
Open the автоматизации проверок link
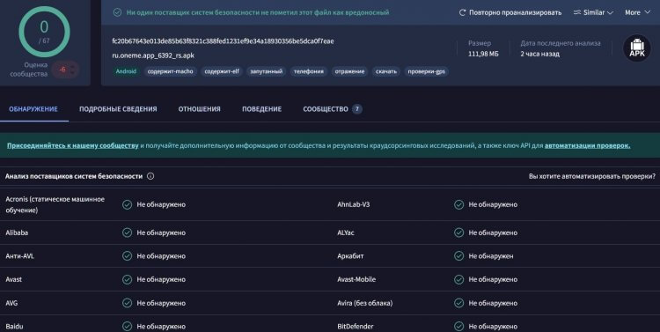587,145
